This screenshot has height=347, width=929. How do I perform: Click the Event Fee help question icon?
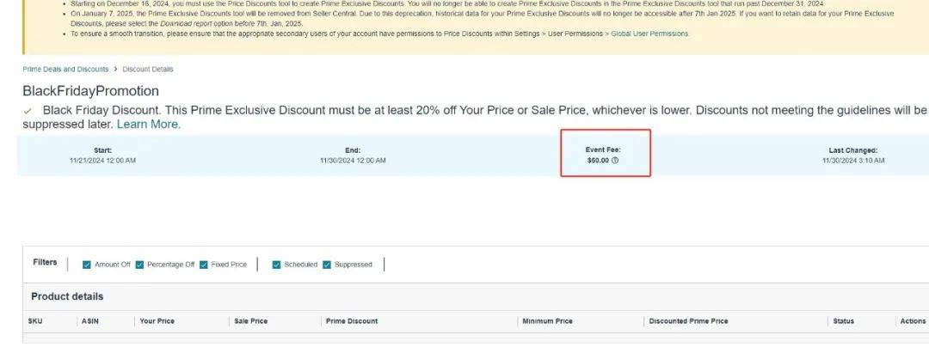(x=615, y=161)
